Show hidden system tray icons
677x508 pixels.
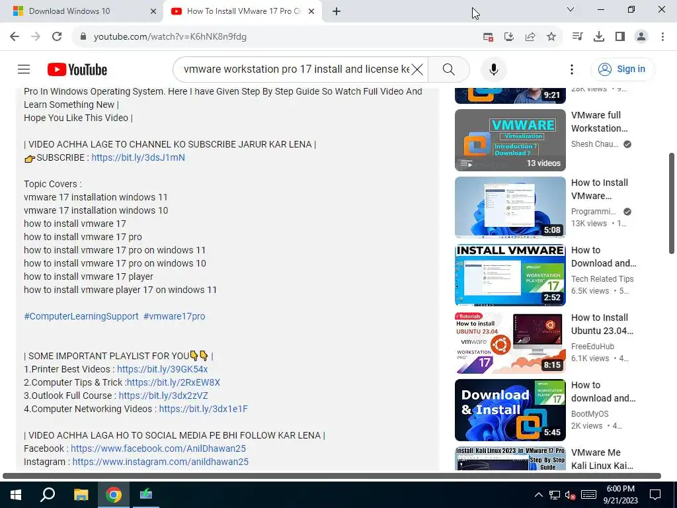pos(539,495)
